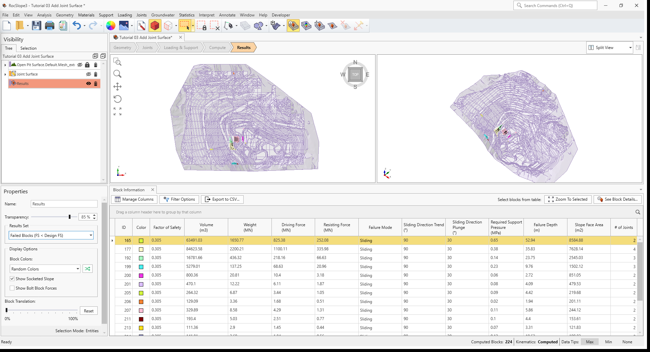The width and height of the screenshot is (650, 352).
Task: Enable Show Bolt Block Forces
Action: [12, 288]
